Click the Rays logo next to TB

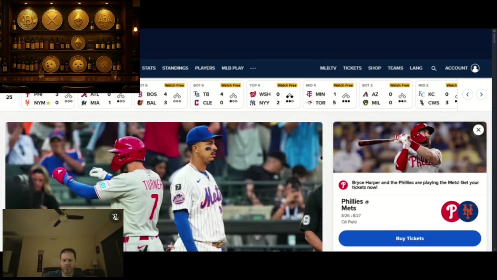[x=196, y=94]
